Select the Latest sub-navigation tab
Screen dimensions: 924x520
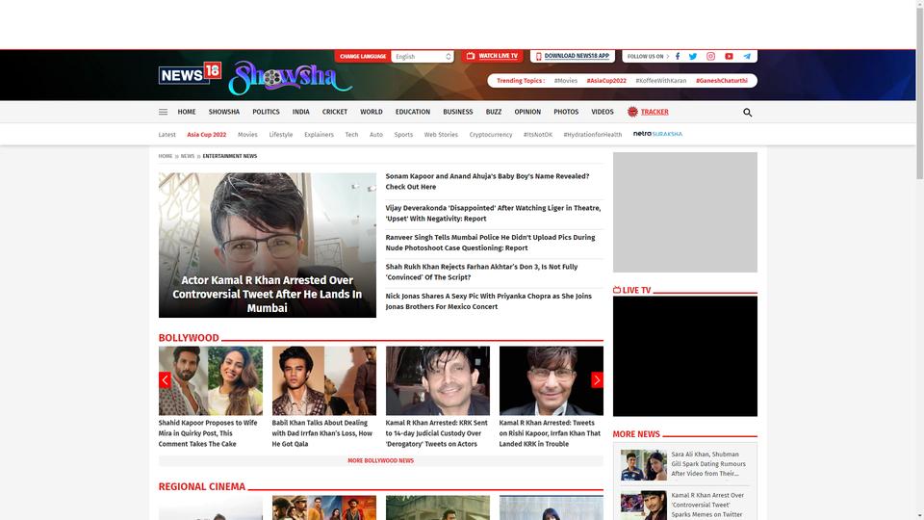coord(167,135)
